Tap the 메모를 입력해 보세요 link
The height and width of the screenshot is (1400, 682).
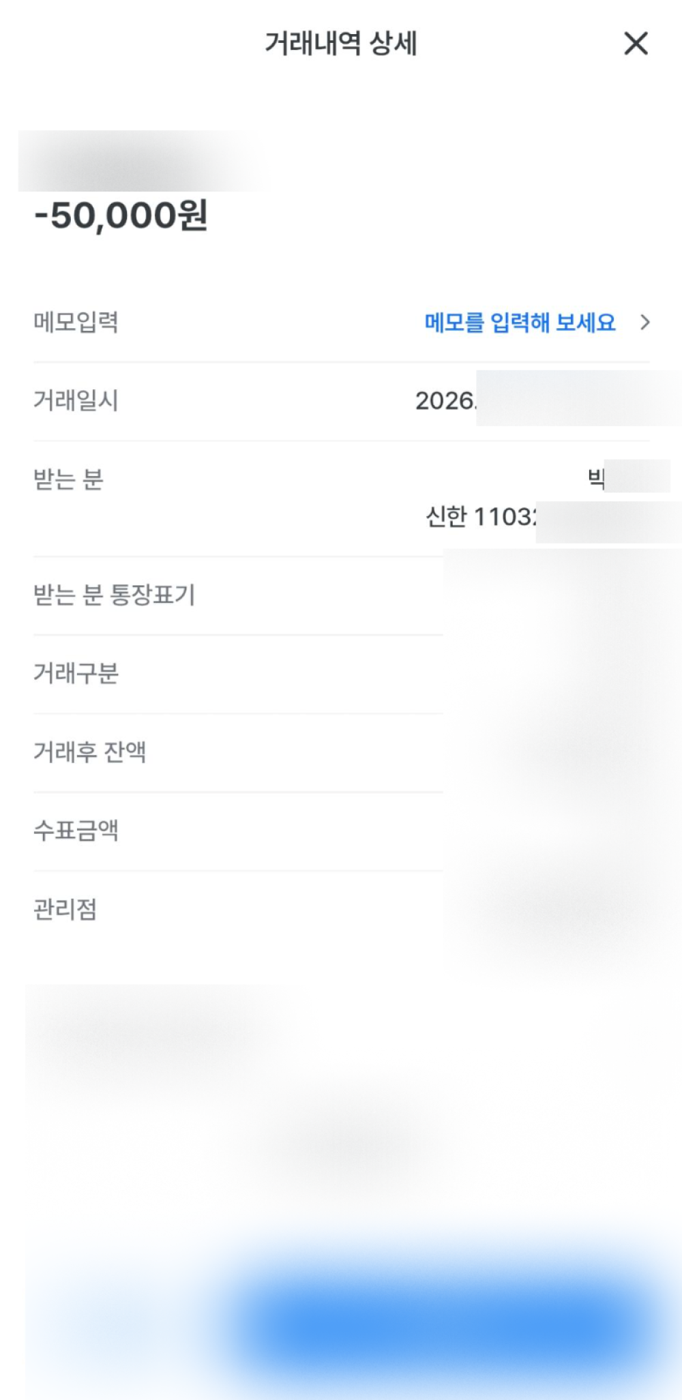coord(520,323)
